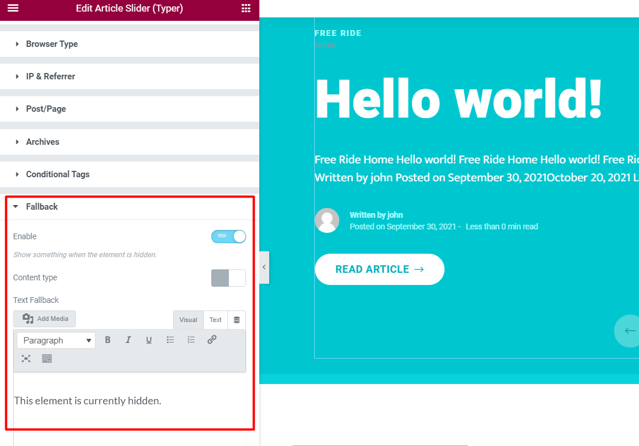Expand the Browser Type section

click(x=130, y=44)
